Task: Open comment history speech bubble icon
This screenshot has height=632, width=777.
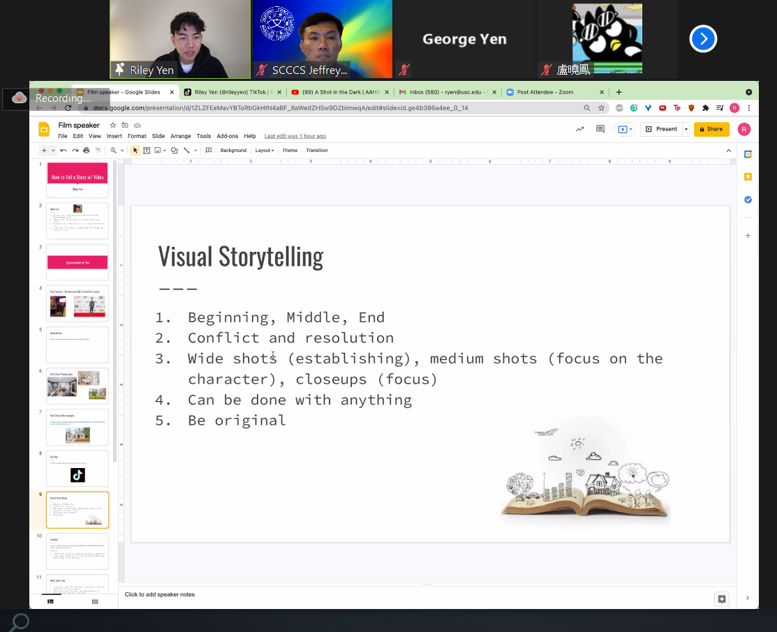Action: pyautogui.click(x=600, y=129)
